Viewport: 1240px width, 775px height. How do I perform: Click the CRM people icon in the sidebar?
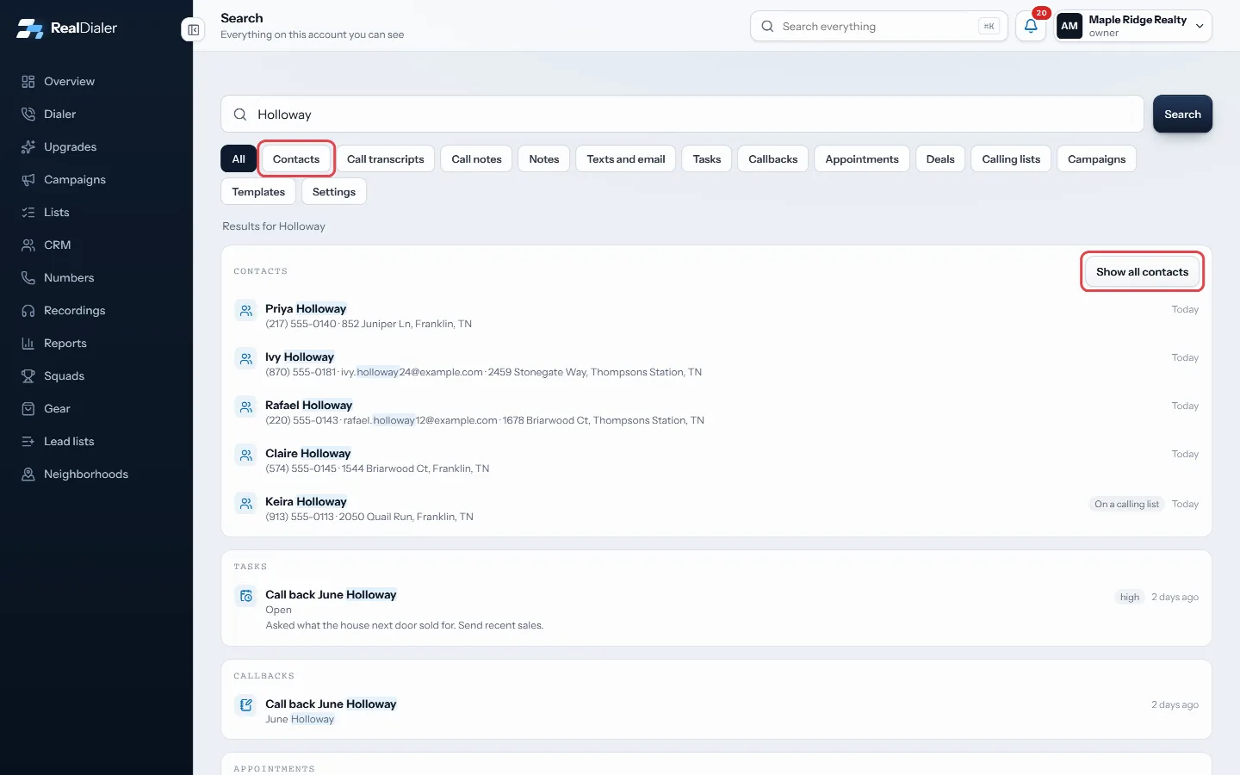pos(28,245)
